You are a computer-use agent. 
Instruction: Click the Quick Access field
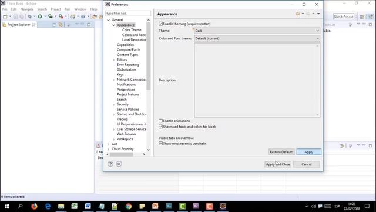coord(344,16)
